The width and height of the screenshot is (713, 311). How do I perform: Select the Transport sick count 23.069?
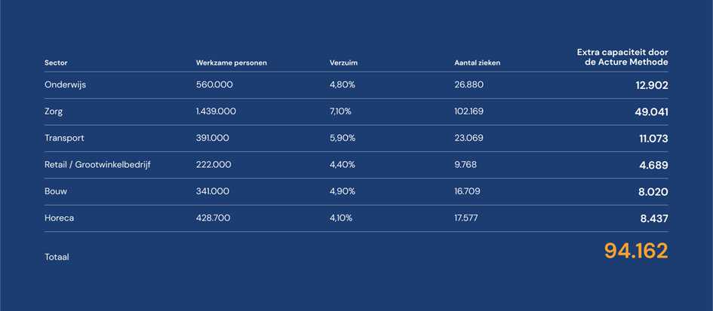(x=469, y=138)
